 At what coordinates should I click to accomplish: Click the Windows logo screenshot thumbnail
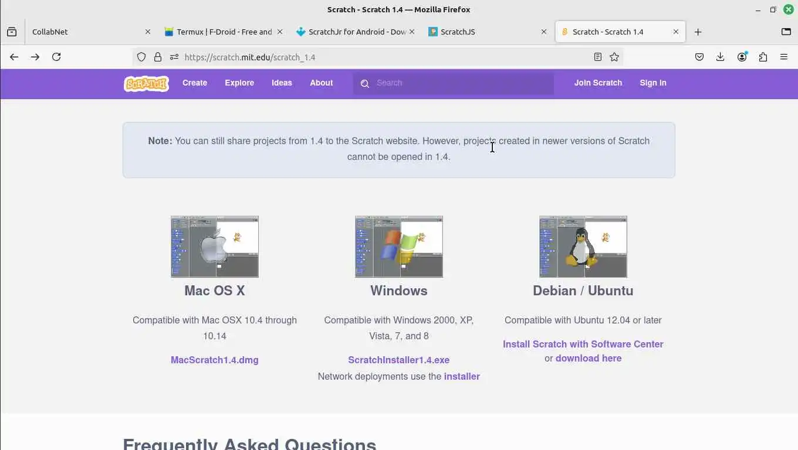(x=399, y=247)
